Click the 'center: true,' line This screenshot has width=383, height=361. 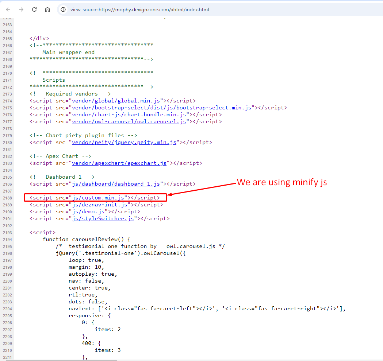click(90, 288)
